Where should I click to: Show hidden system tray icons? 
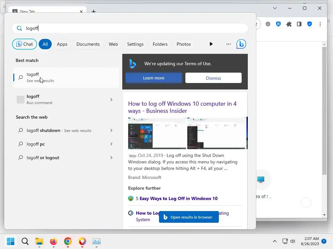(274, 241)
